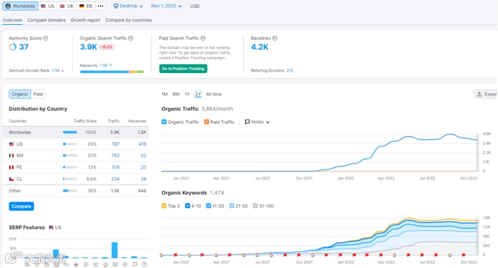Click the US flag next to SERP Features

pyautogui.click(x=51, y=227)
